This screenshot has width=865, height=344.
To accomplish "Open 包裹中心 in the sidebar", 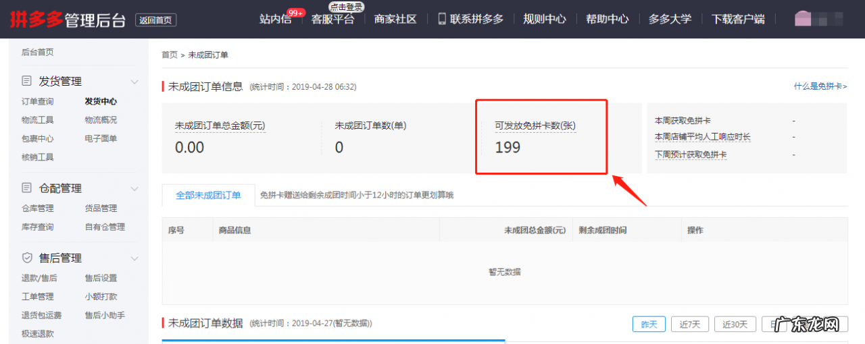I will pos(38,138).
